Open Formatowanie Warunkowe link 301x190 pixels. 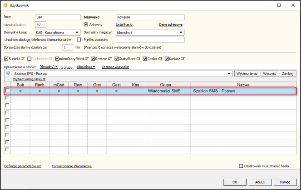point(72,166)
